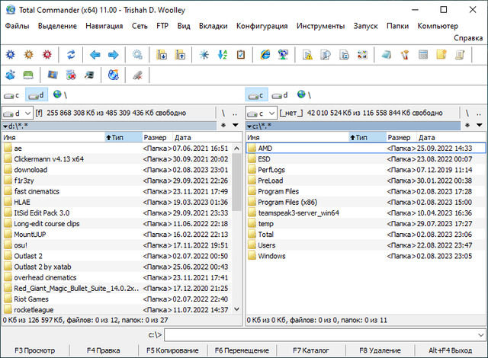Click the A-Z sort icon in the toolbar

223,55
